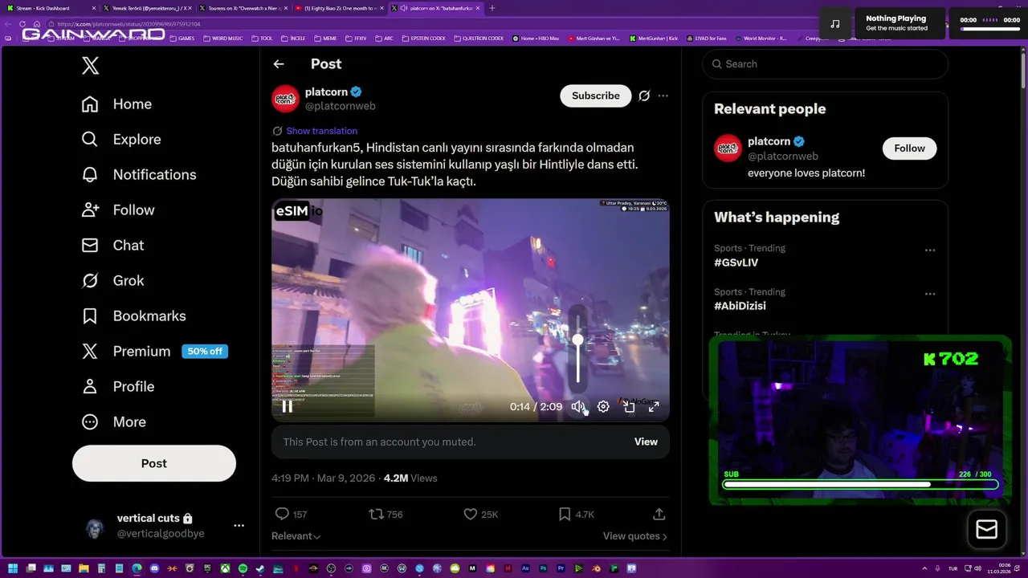Bookmark the post with 4.7K bookmarks
This screenshot has height=578, width=1028.
click(576, 514)
